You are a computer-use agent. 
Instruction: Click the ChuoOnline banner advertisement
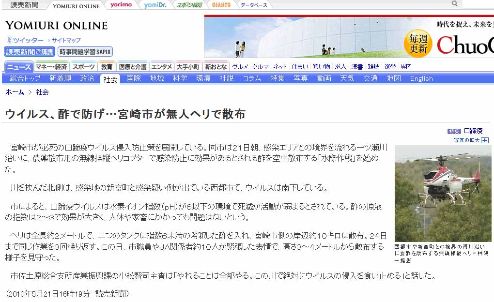[349, 36]
